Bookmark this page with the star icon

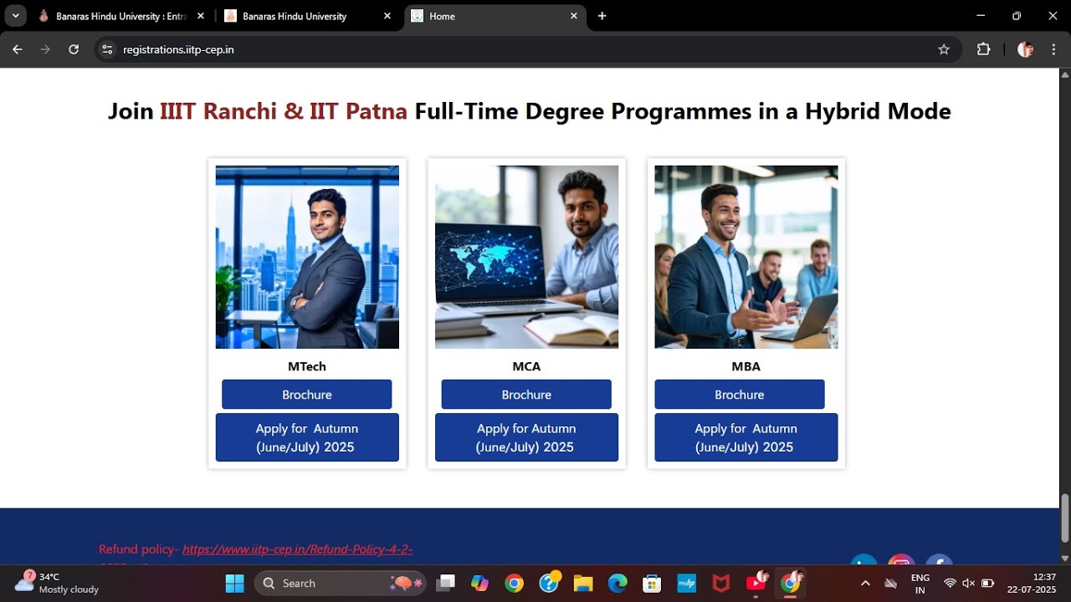pos(944,49)
